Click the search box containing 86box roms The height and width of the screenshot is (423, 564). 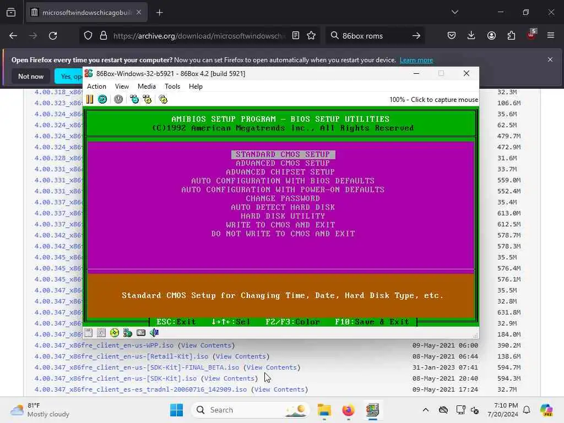click(x=374, y=36)
